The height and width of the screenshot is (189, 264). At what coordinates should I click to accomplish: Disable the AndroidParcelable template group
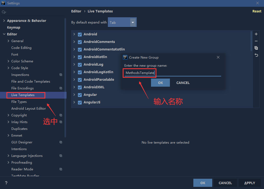[80, 80]
